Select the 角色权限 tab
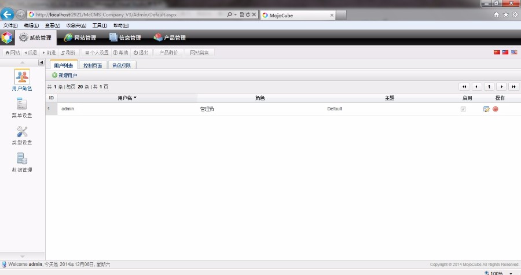This screenshot has height=275, width=521. (x=122, y=65)
